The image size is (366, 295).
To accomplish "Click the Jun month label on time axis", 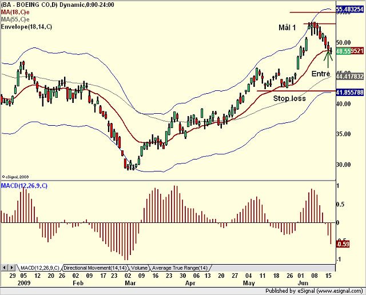I will (303, 283).
